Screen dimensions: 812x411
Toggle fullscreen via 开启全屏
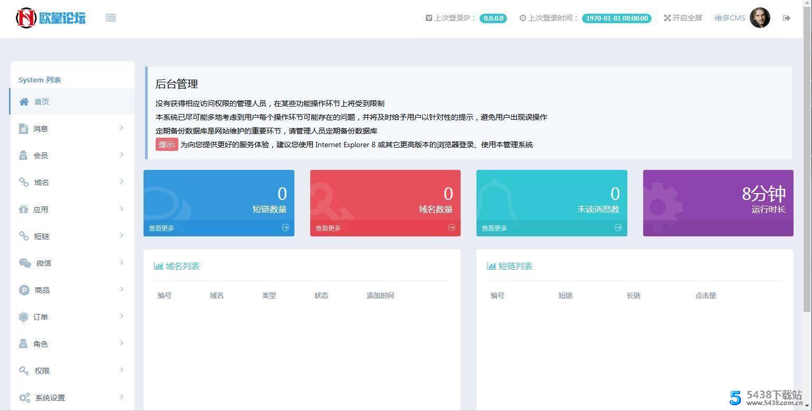(x=683, y=17)
